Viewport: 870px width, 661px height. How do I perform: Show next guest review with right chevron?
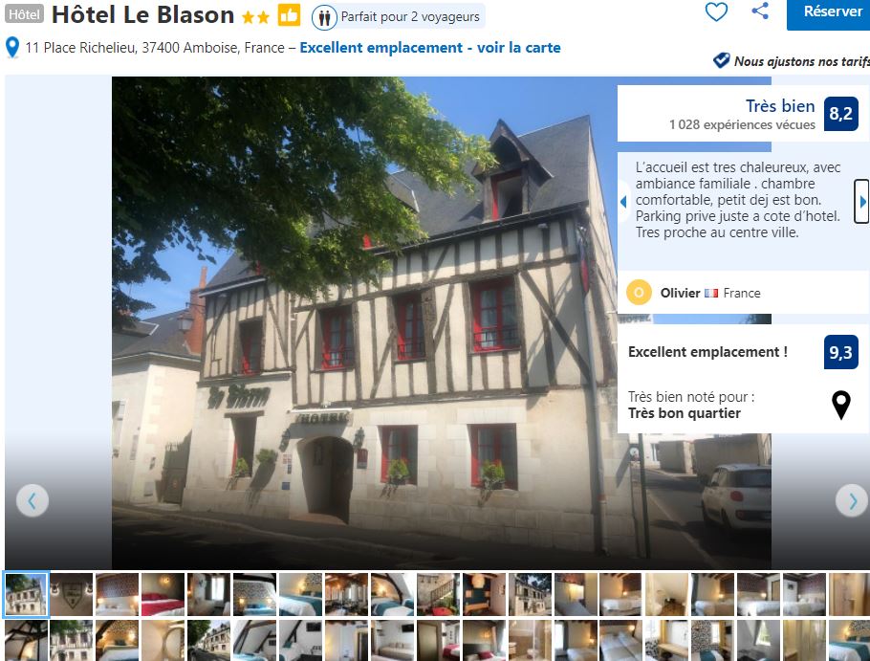tap(861, 202)
